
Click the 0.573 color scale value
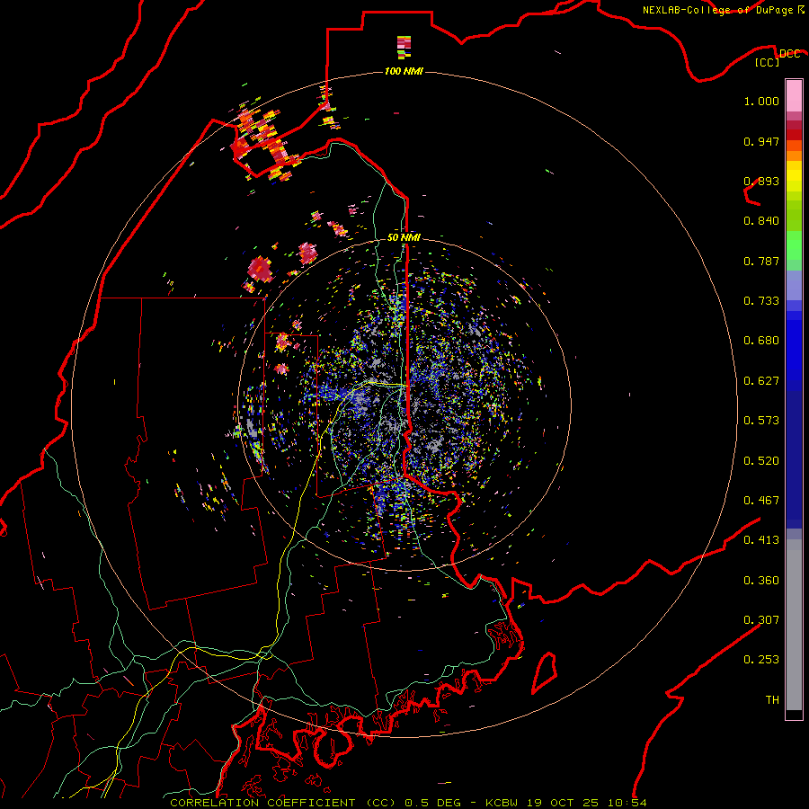pos(761,421)
